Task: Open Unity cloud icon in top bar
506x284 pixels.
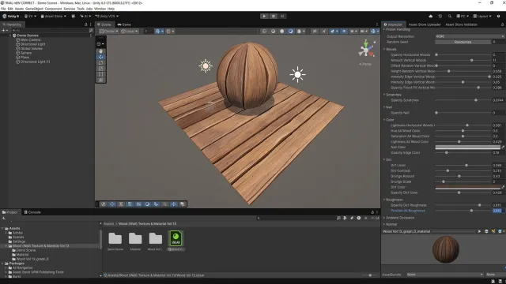Action: [430, 16]
